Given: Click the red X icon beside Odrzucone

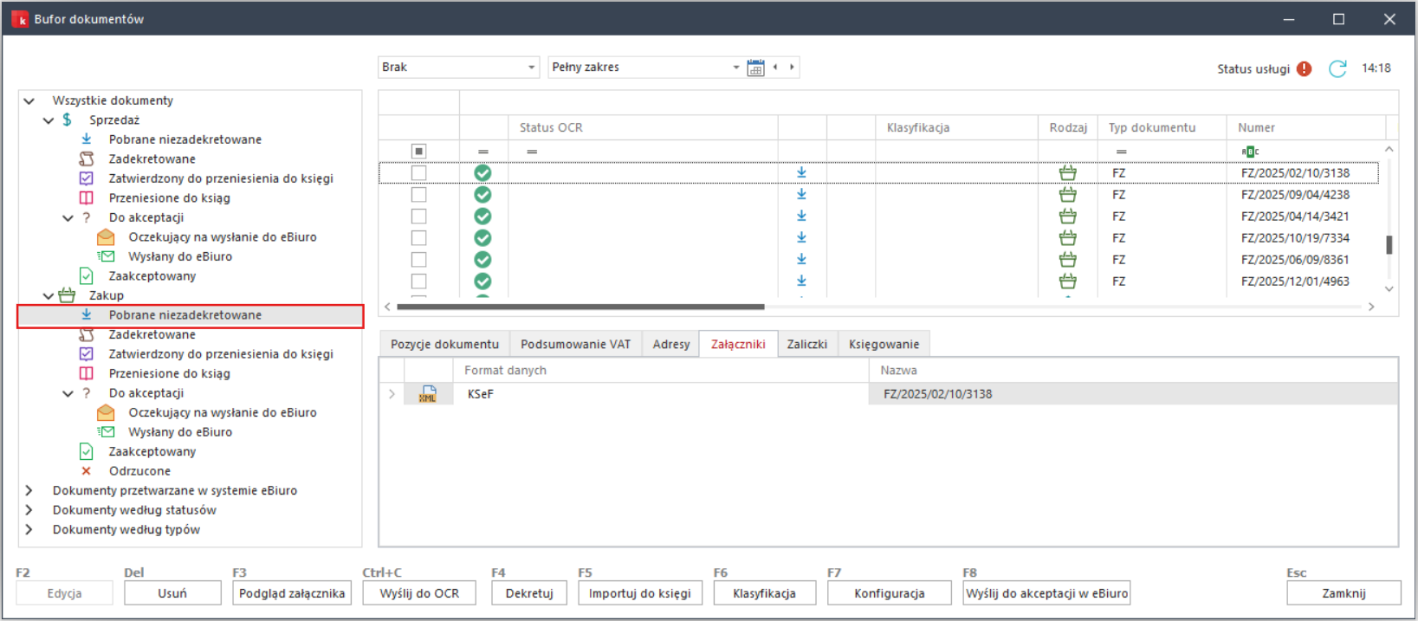Looking at the screenshot, I should [86, 471].
